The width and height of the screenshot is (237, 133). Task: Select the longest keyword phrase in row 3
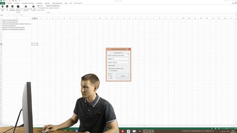(17, 24)
